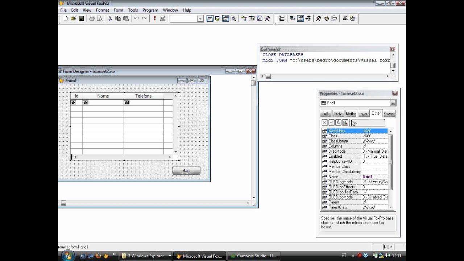Click Set Tab Order icon
464x261 pixels.
(x=282, y=18)
